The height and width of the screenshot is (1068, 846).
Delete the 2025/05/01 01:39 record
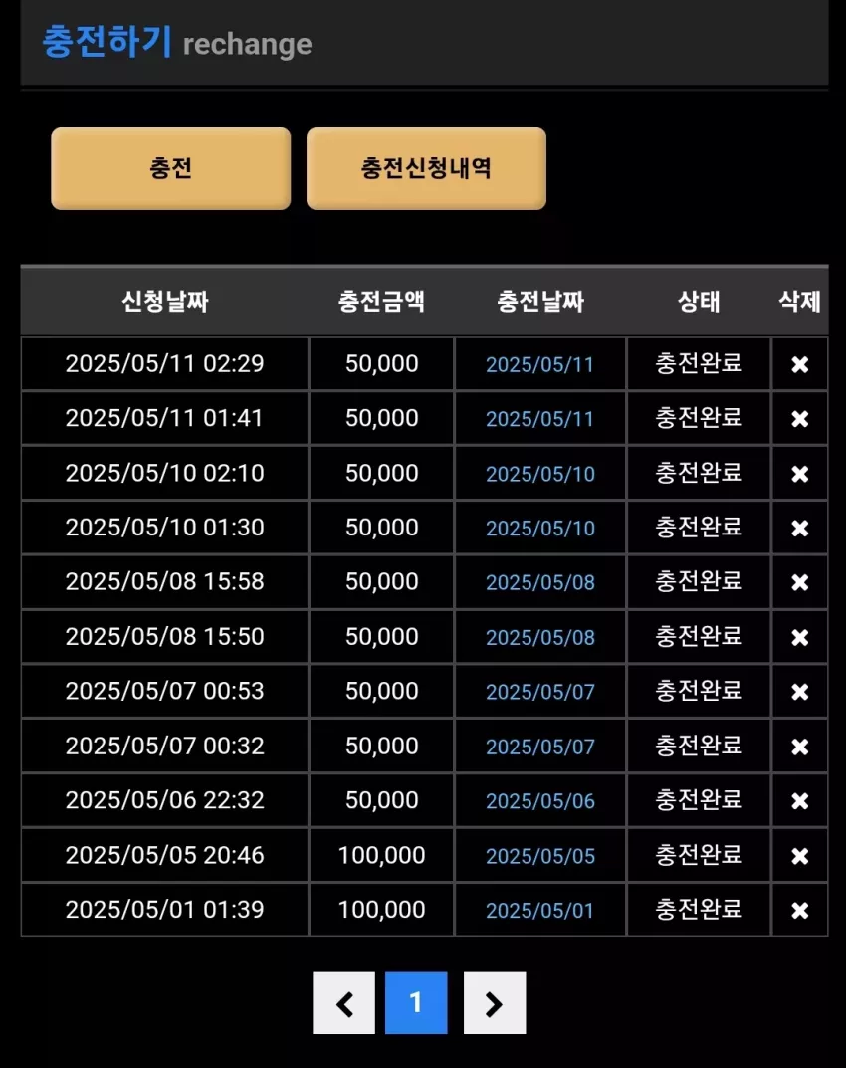coord(799,910)
